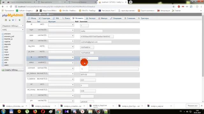Close the downloads bar
This screenshot has height=114, width=204.
coord(202,106)
